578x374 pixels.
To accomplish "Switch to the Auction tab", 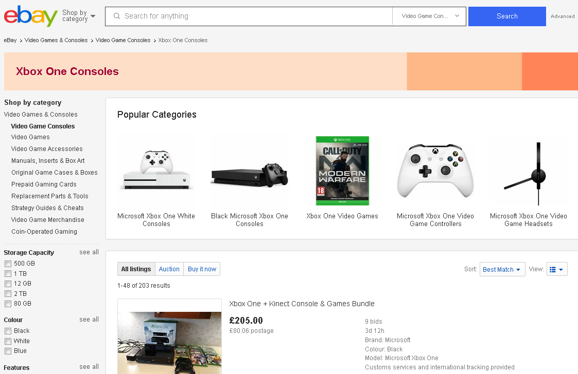I will [x=169, y=269].
